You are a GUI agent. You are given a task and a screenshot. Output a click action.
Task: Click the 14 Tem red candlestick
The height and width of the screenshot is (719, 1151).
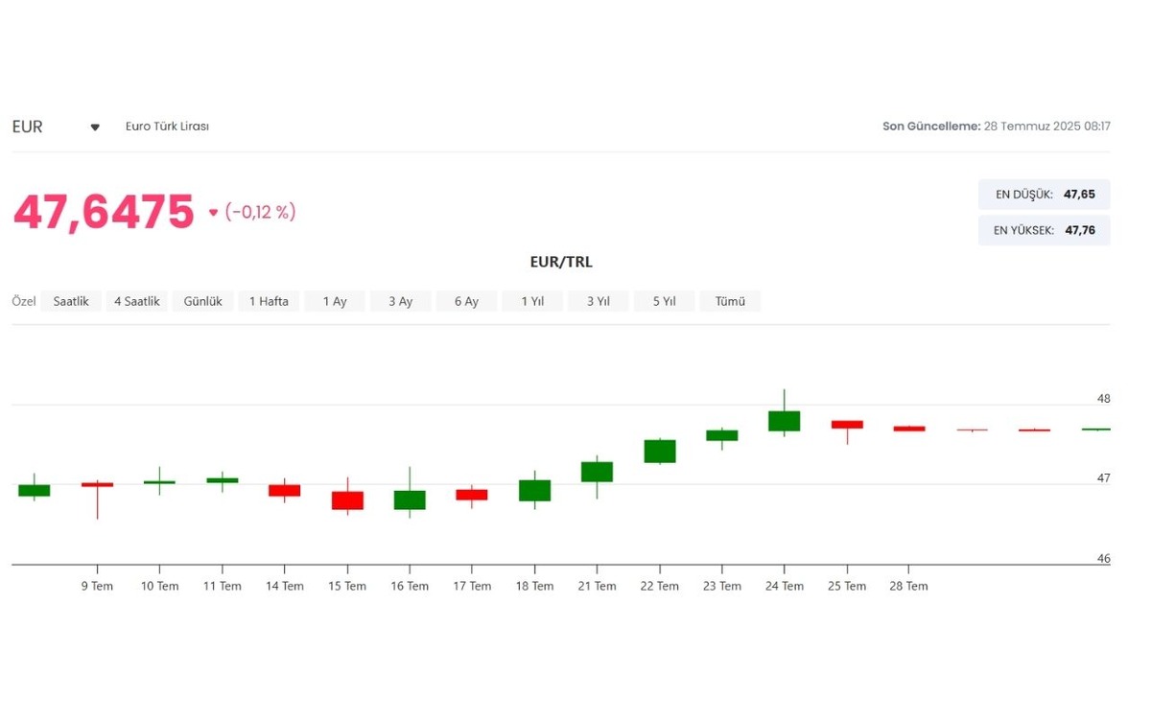pos(285,490)
